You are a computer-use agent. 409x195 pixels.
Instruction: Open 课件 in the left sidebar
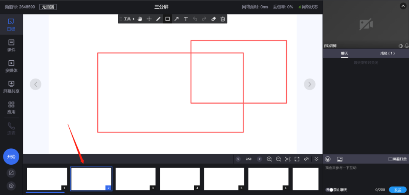click(x=11, y=46)
